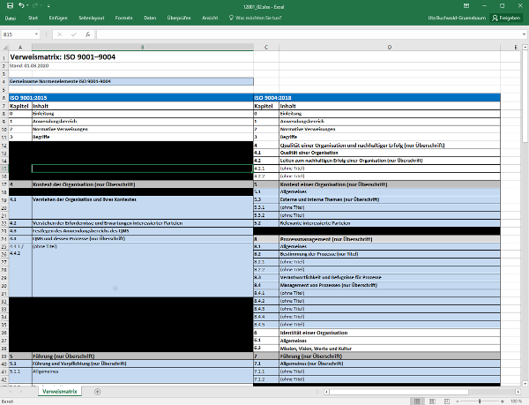529x405 pixels.
Task: Open the Seitenlayout ribbon tab
Action: (90, 17)
